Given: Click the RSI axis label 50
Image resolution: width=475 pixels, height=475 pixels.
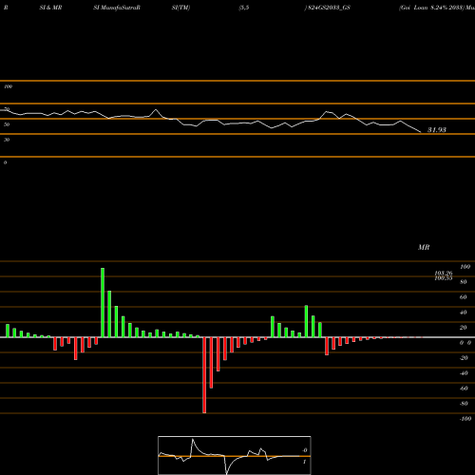Looking at the screenshot, I should coord(7,124).
